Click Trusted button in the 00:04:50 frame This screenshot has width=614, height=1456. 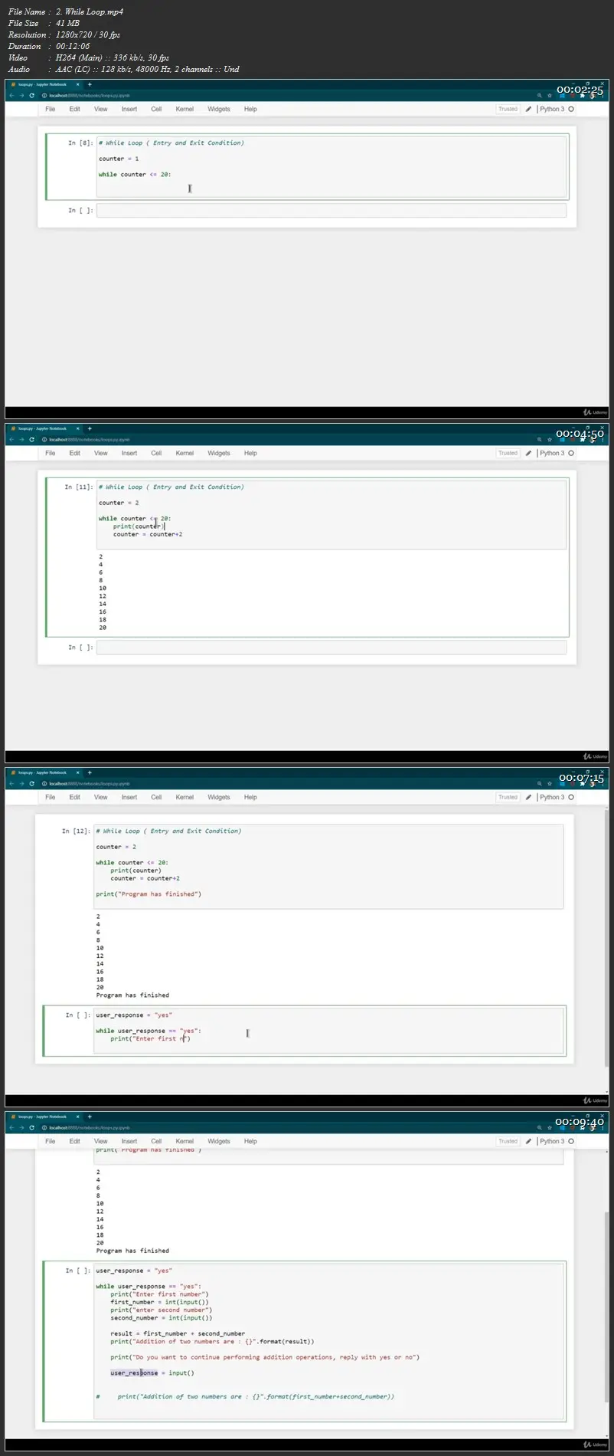(x=508, y=453)
